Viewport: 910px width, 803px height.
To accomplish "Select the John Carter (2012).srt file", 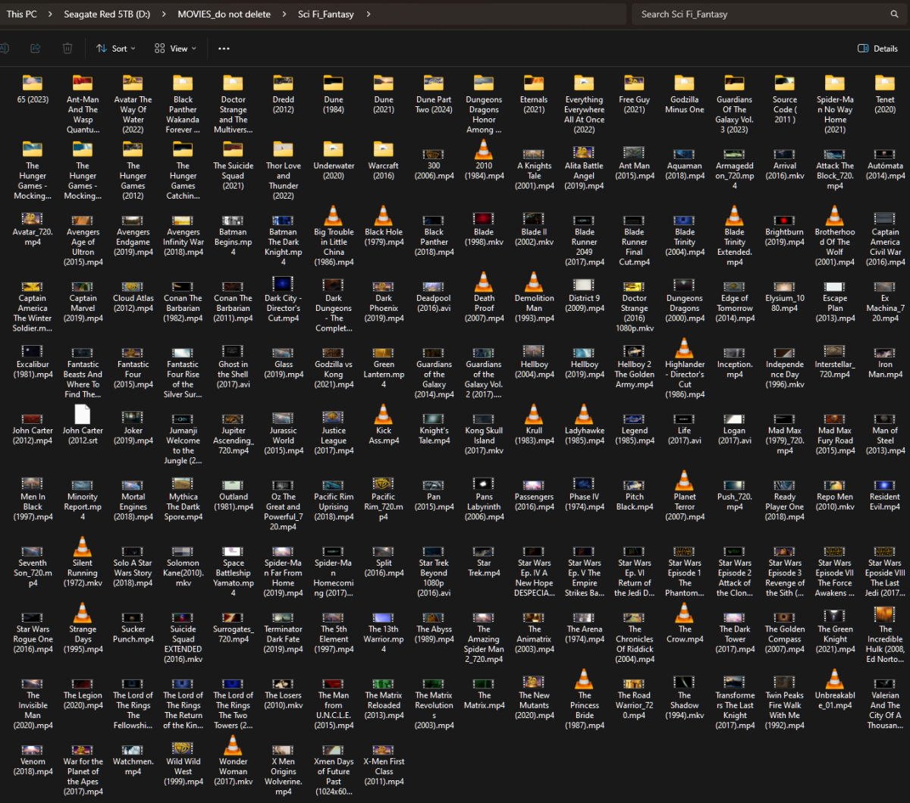I will (x=83, y=415).
